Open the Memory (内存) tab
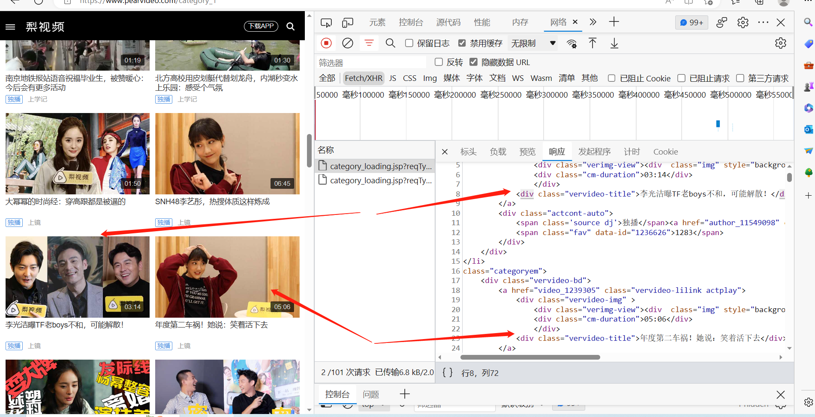This screenshot has height=417, width=815. [520, 22]
